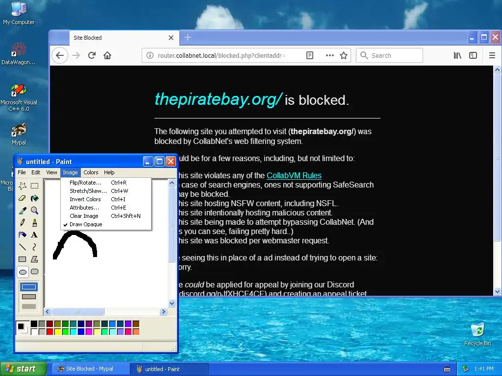This screenshot has height=376, width=502.
Task: Open My Computer desktop icon
Action: [x=19, y=13]
